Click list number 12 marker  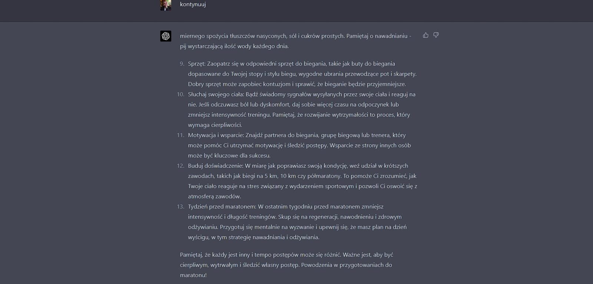[x=180, y=166]
